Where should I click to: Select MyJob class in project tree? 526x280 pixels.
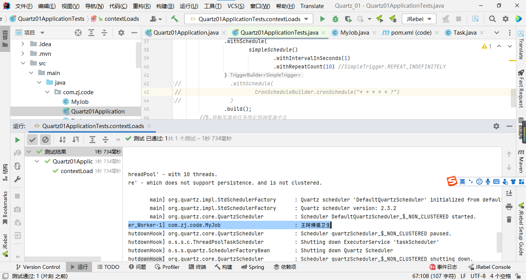[80, 102]
